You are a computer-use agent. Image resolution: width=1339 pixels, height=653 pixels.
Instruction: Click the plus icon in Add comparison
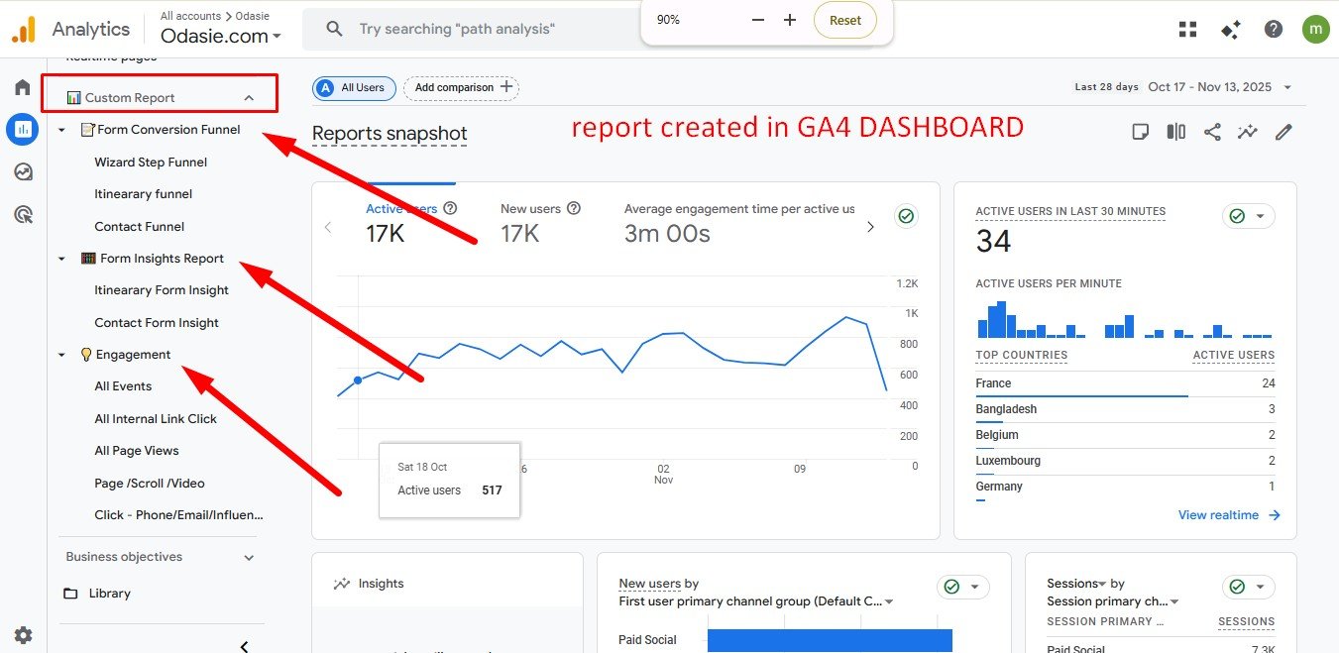point(506,87)
